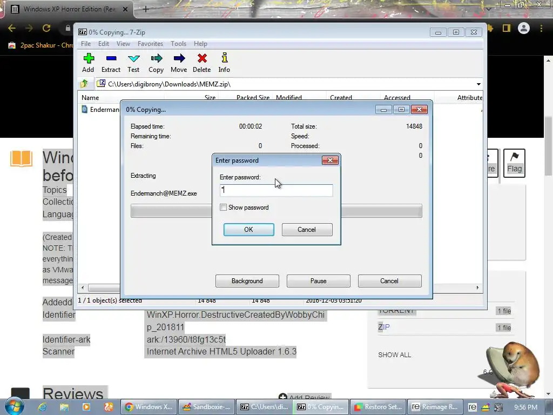
Task: Open Windows Media Player taskbar icon
Action: point(86,407)
